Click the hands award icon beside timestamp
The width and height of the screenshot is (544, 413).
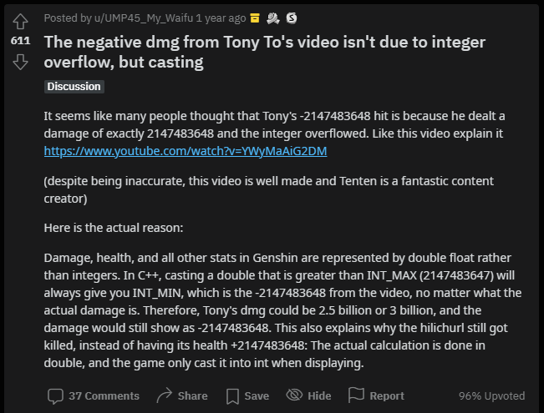(x=273, y=18)
